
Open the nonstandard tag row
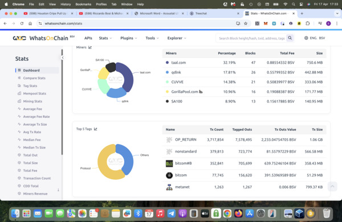[244, 151]
